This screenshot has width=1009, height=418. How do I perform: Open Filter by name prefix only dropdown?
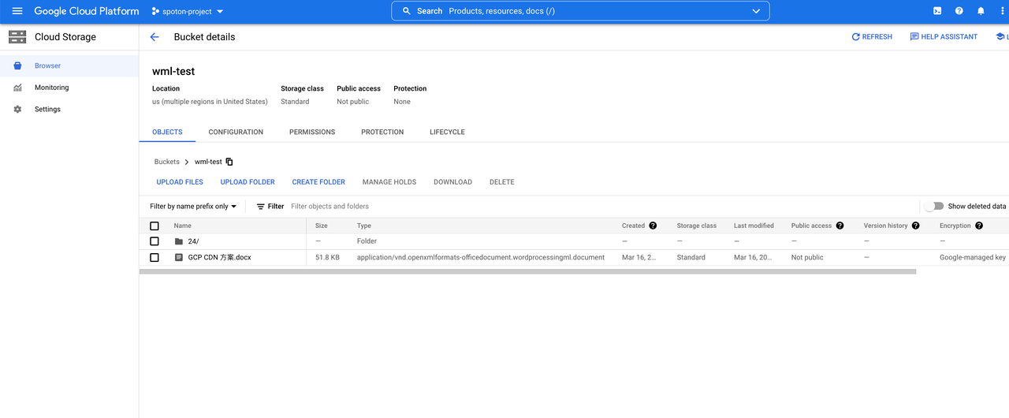193,207
